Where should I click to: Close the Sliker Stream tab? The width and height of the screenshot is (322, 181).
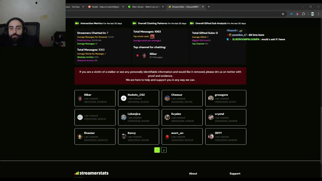163,7
